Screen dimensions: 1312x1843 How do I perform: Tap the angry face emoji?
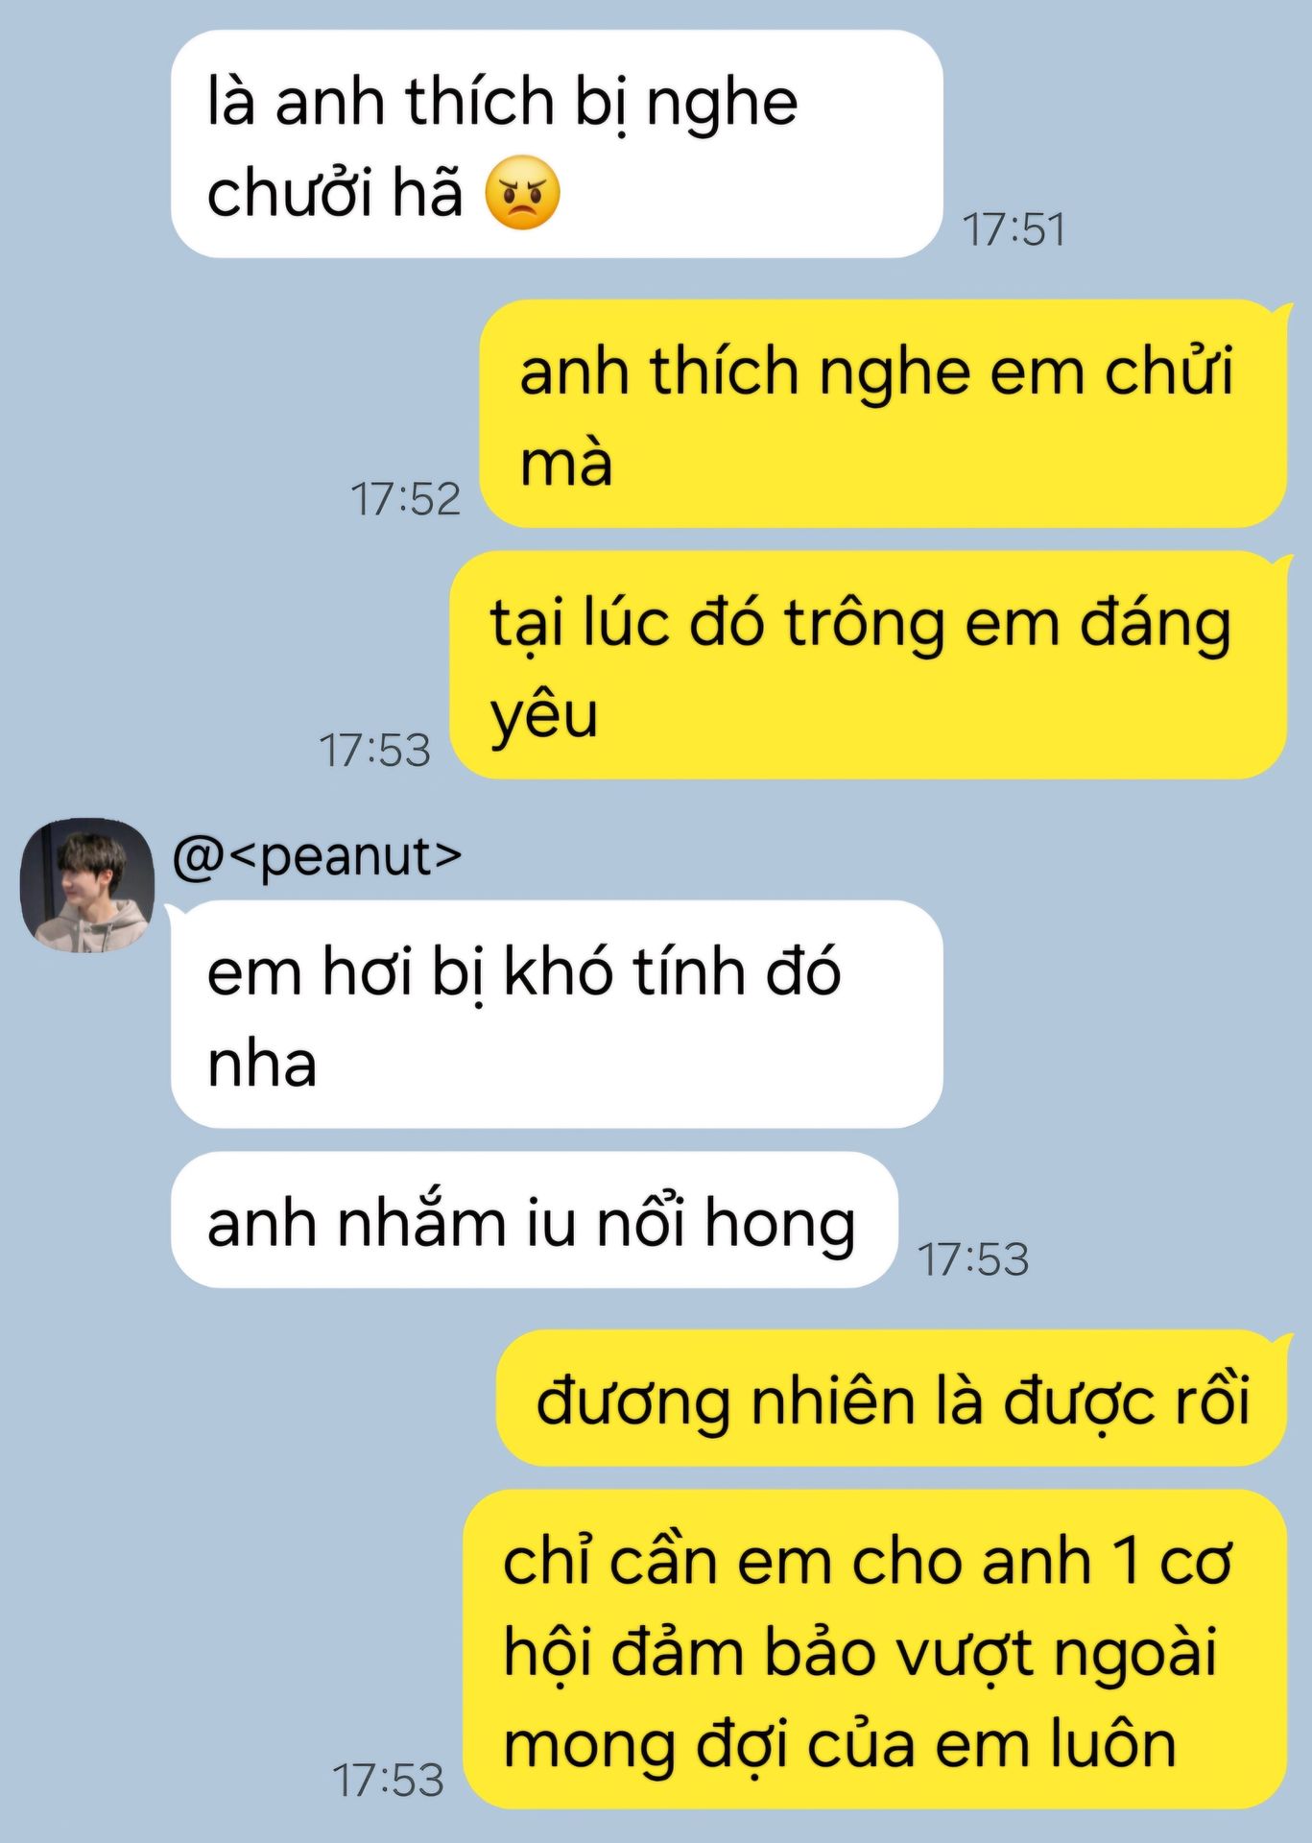[x=522, y=192]
